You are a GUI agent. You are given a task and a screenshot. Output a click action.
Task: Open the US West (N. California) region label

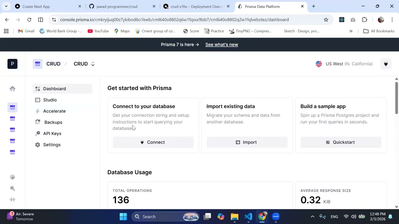pyautogui.click(x=349, y=64)
